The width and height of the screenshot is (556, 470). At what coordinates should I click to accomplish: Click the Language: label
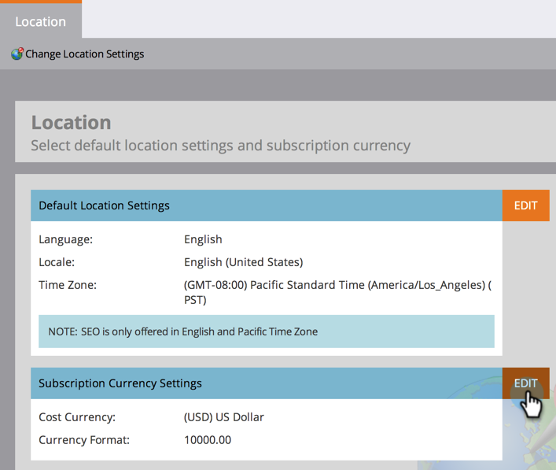[x=65, y=239]
